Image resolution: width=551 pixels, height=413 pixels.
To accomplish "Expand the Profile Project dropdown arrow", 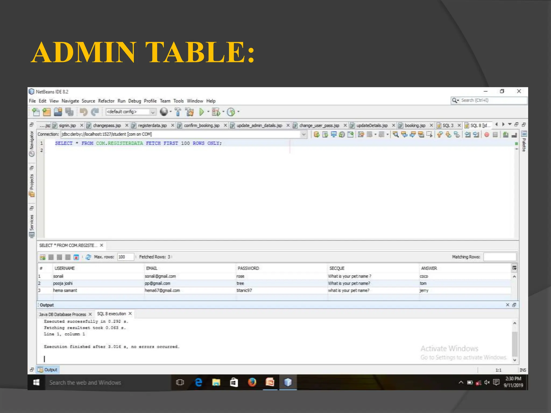I will [x=238, y=112].
